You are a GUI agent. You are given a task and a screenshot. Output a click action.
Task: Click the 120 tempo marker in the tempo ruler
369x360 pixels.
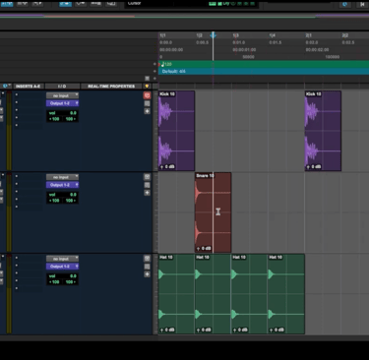coord(166,64)
